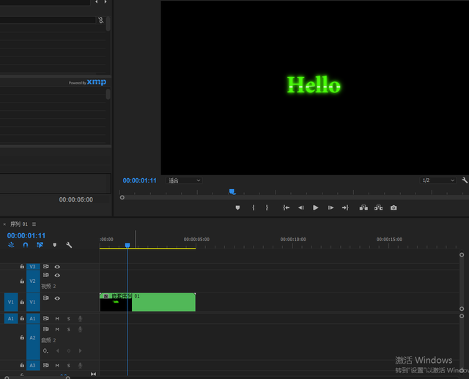Click Play in the Program Monitor
The width and height of the screenshot is (469, 379).
(x=315, y=208)
